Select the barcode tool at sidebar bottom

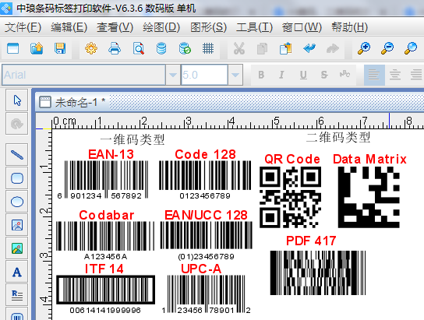[x=17, y=315]
